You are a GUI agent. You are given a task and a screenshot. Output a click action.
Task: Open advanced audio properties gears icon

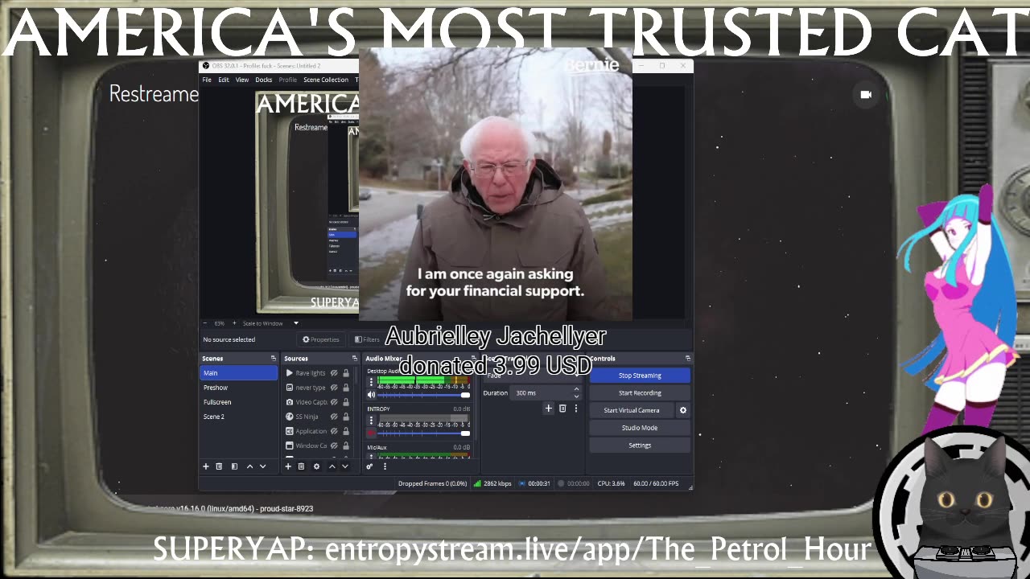tap(369, 466)
